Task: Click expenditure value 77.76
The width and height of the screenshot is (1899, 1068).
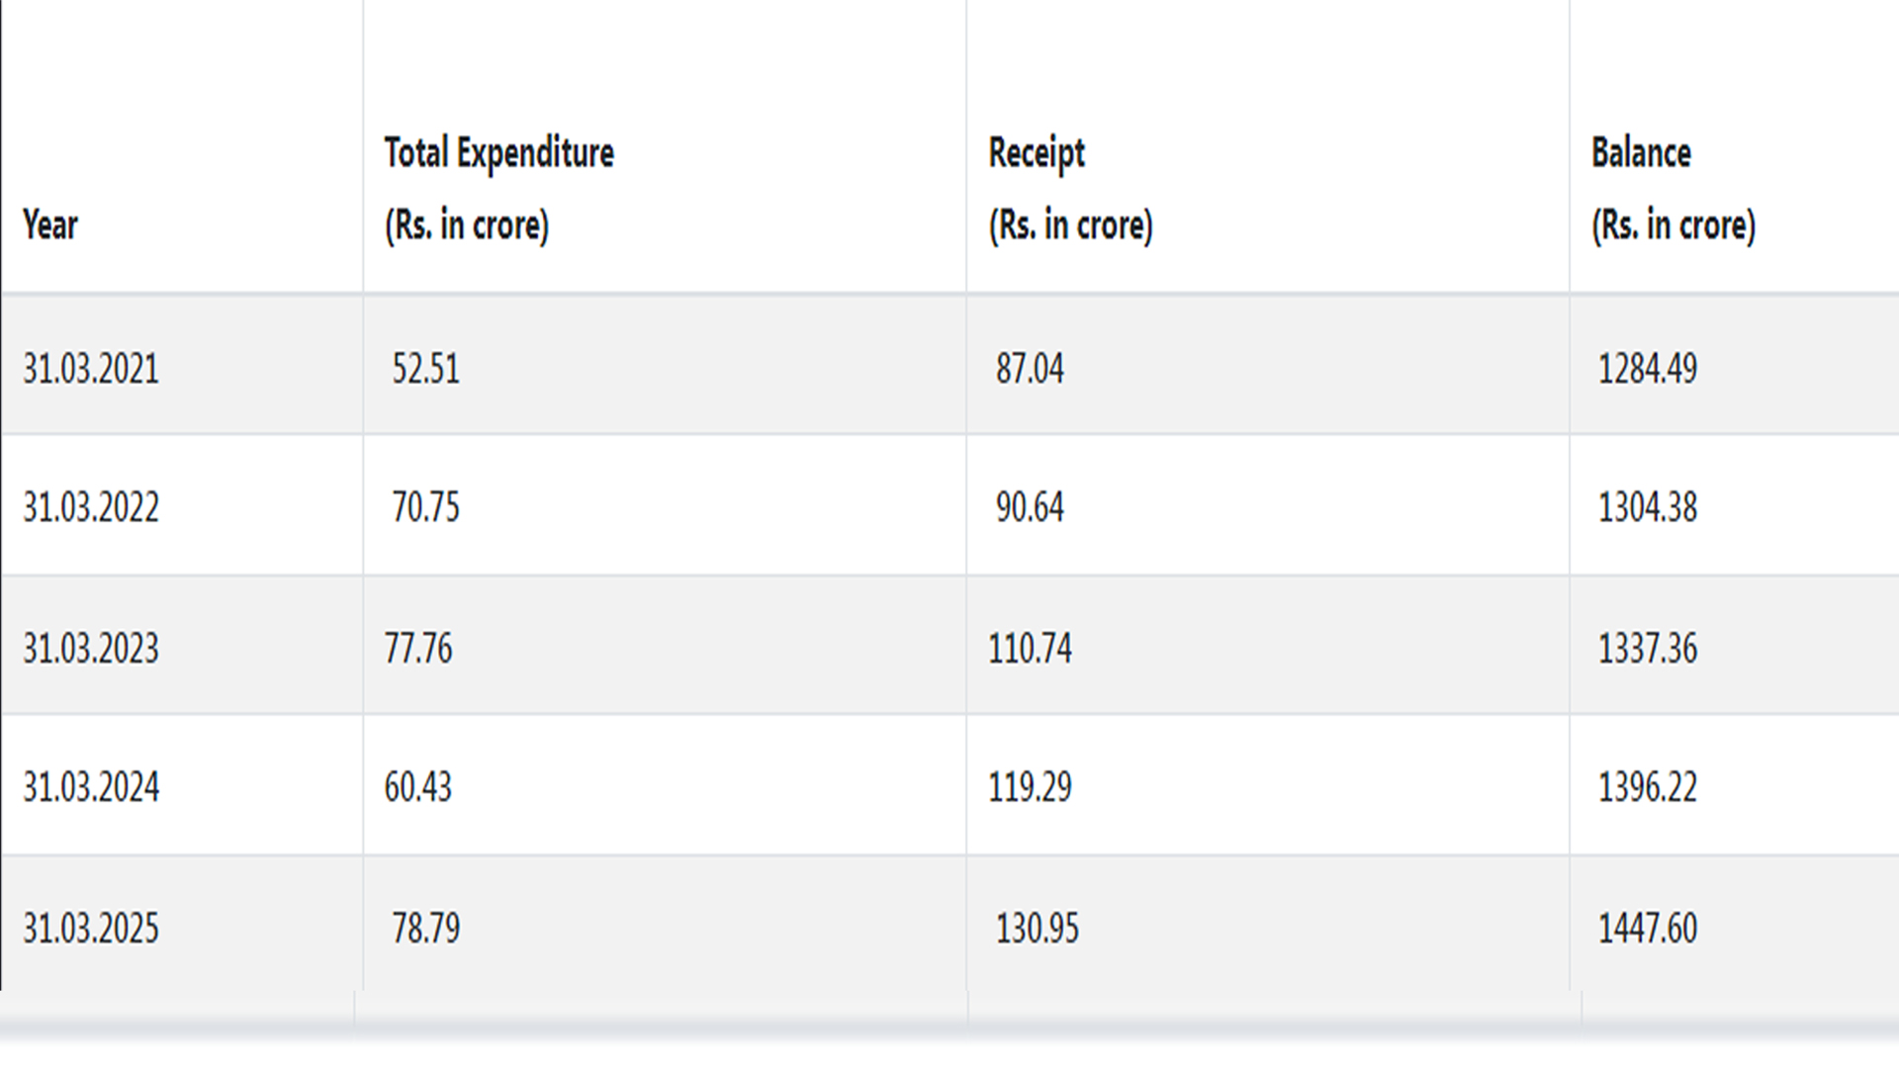Action: tap(418, 649)
